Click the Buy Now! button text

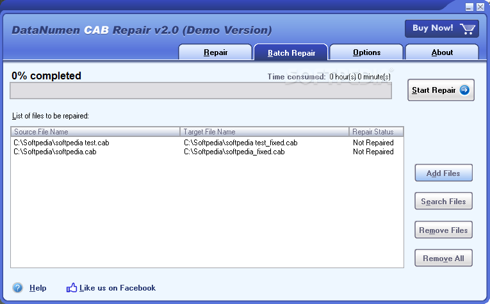(x=433, y=28)
